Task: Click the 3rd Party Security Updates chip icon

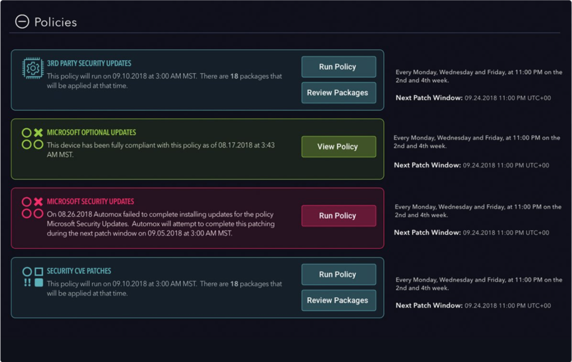Action: click(32, 69)
